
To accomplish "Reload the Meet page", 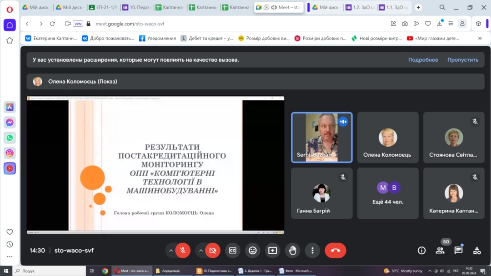I will click(53, 24).
